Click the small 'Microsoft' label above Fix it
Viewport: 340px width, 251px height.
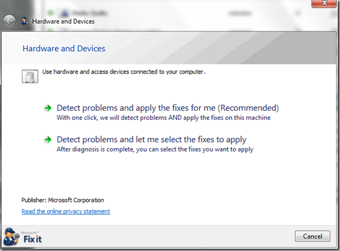click(29, 231)
